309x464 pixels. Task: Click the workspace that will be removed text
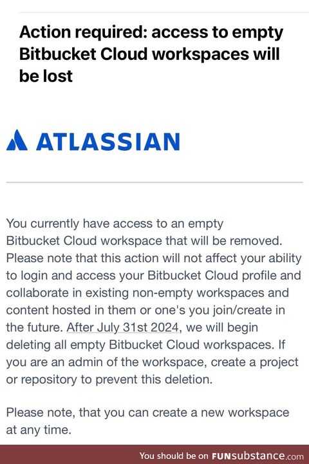tap(191, 240)
